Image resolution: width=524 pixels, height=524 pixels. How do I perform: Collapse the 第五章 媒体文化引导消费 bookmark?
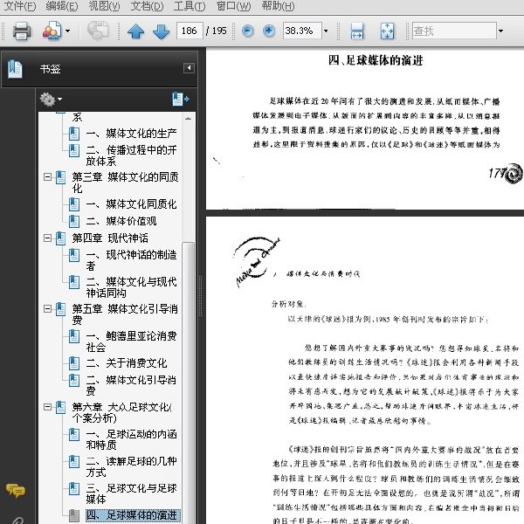pos(47,309)
